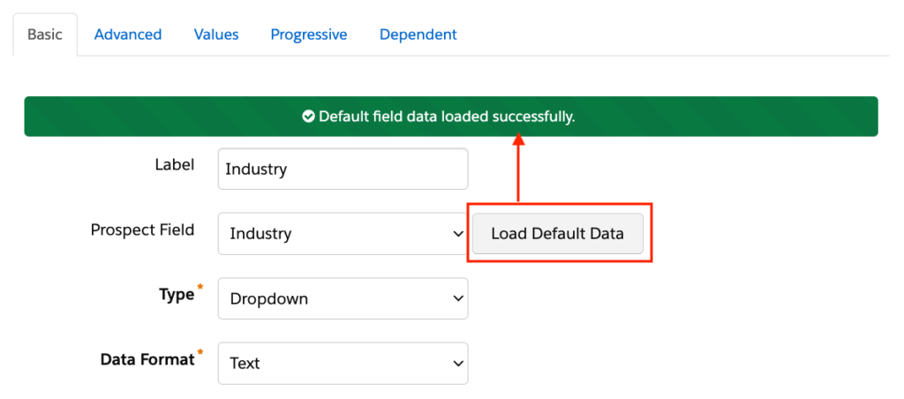
Task: Go to the Progressive tab
Action: (309, 34)
